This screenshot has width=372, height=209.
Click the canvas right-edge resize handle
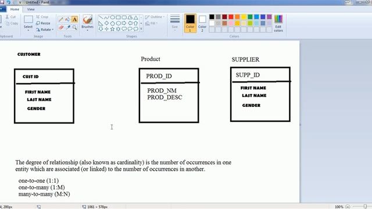pos(300,124)
